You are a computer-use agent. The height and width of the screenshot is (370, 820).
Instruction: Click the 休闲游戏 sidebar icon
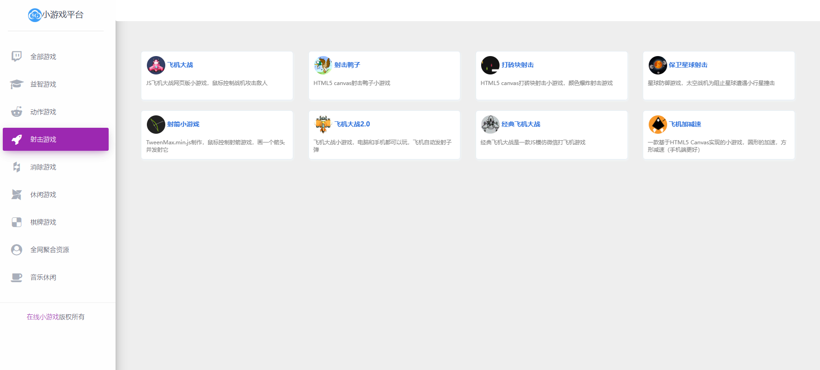(17, 194)
